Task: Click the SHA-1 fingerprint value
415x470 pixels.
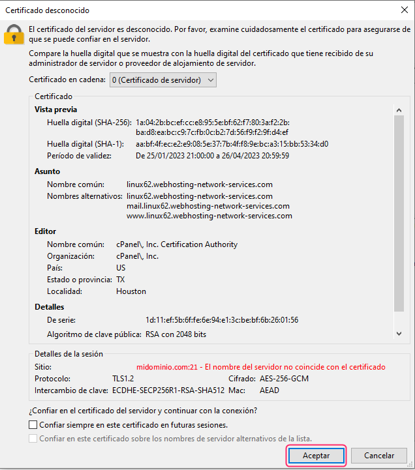Action: 232,144
